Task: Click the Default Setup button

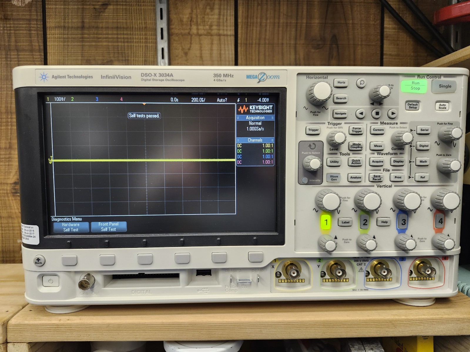Action: [x=413, y=106]
